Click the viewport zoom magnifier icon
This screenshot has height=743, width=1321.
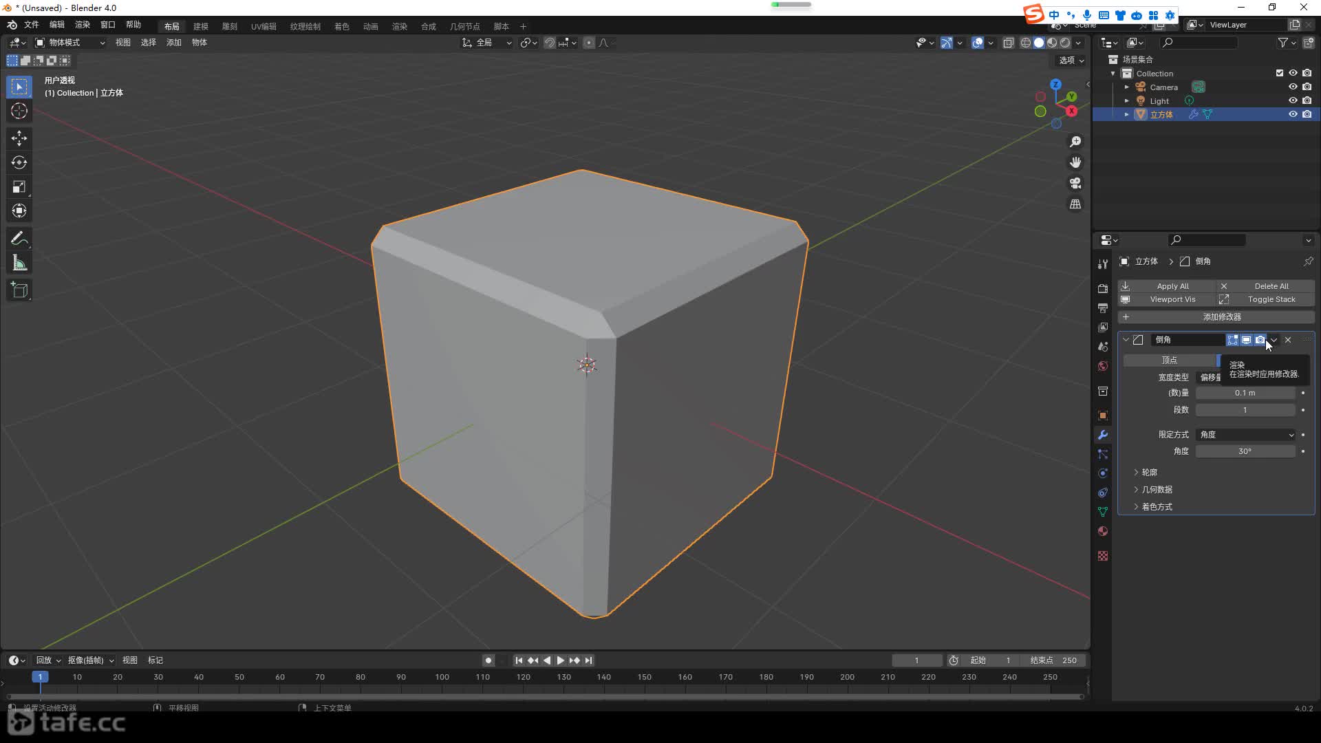tap(1075, 142)
